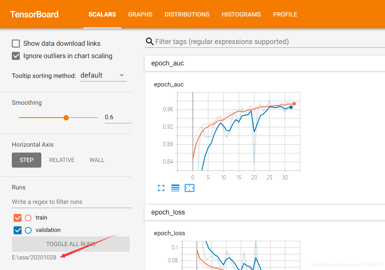Click the Smoothing slider handle
Viewport: 385px width, 270px height.
[66, 117]
